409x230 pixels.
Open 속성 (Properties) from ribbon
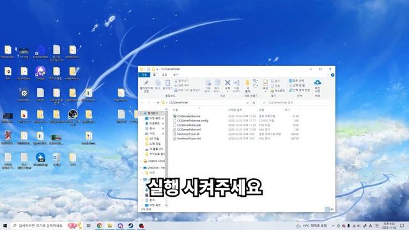pos(265,86)
